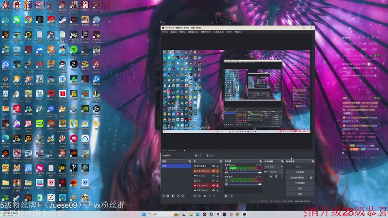
Task: Pop out the Controls dock
Action: (x=313, y=161)
